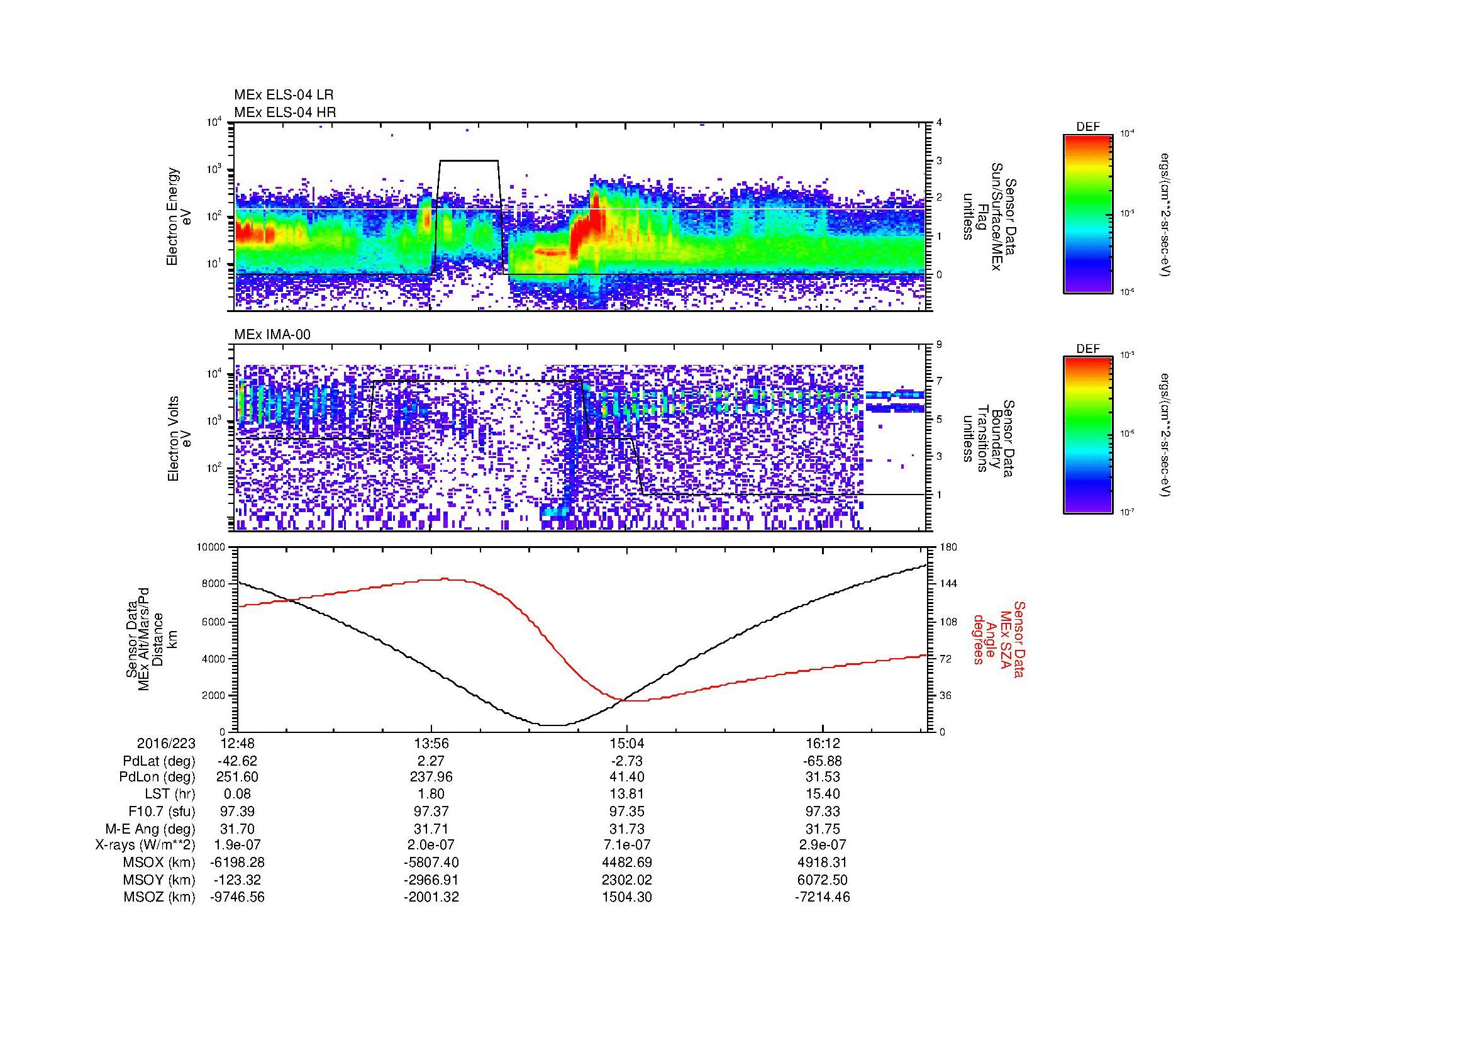This screenshot has height=1040, width=1471.
Task: Click the 'X-rays (W/m**2)' row label
Action: pos(145,845)
